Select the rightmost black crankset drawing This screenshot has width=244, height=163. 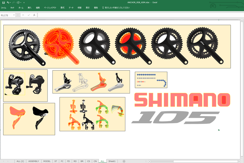click(205, 46)
